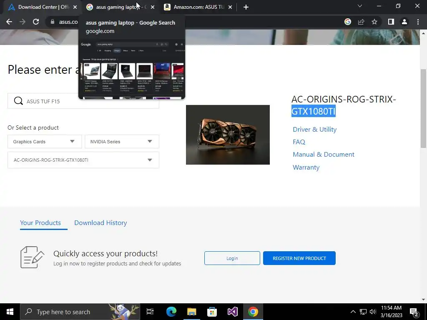Click the browser back arrow
Image resolution: width=427 pixels, height=320 pixels.
9,22
